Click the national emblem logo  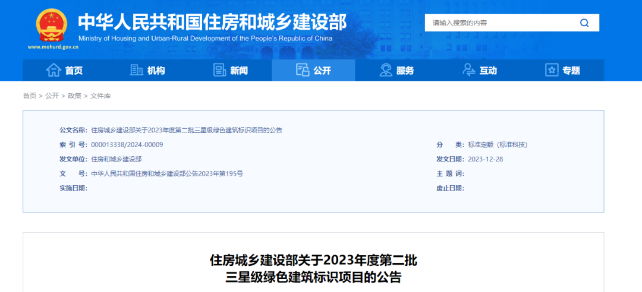51,25
